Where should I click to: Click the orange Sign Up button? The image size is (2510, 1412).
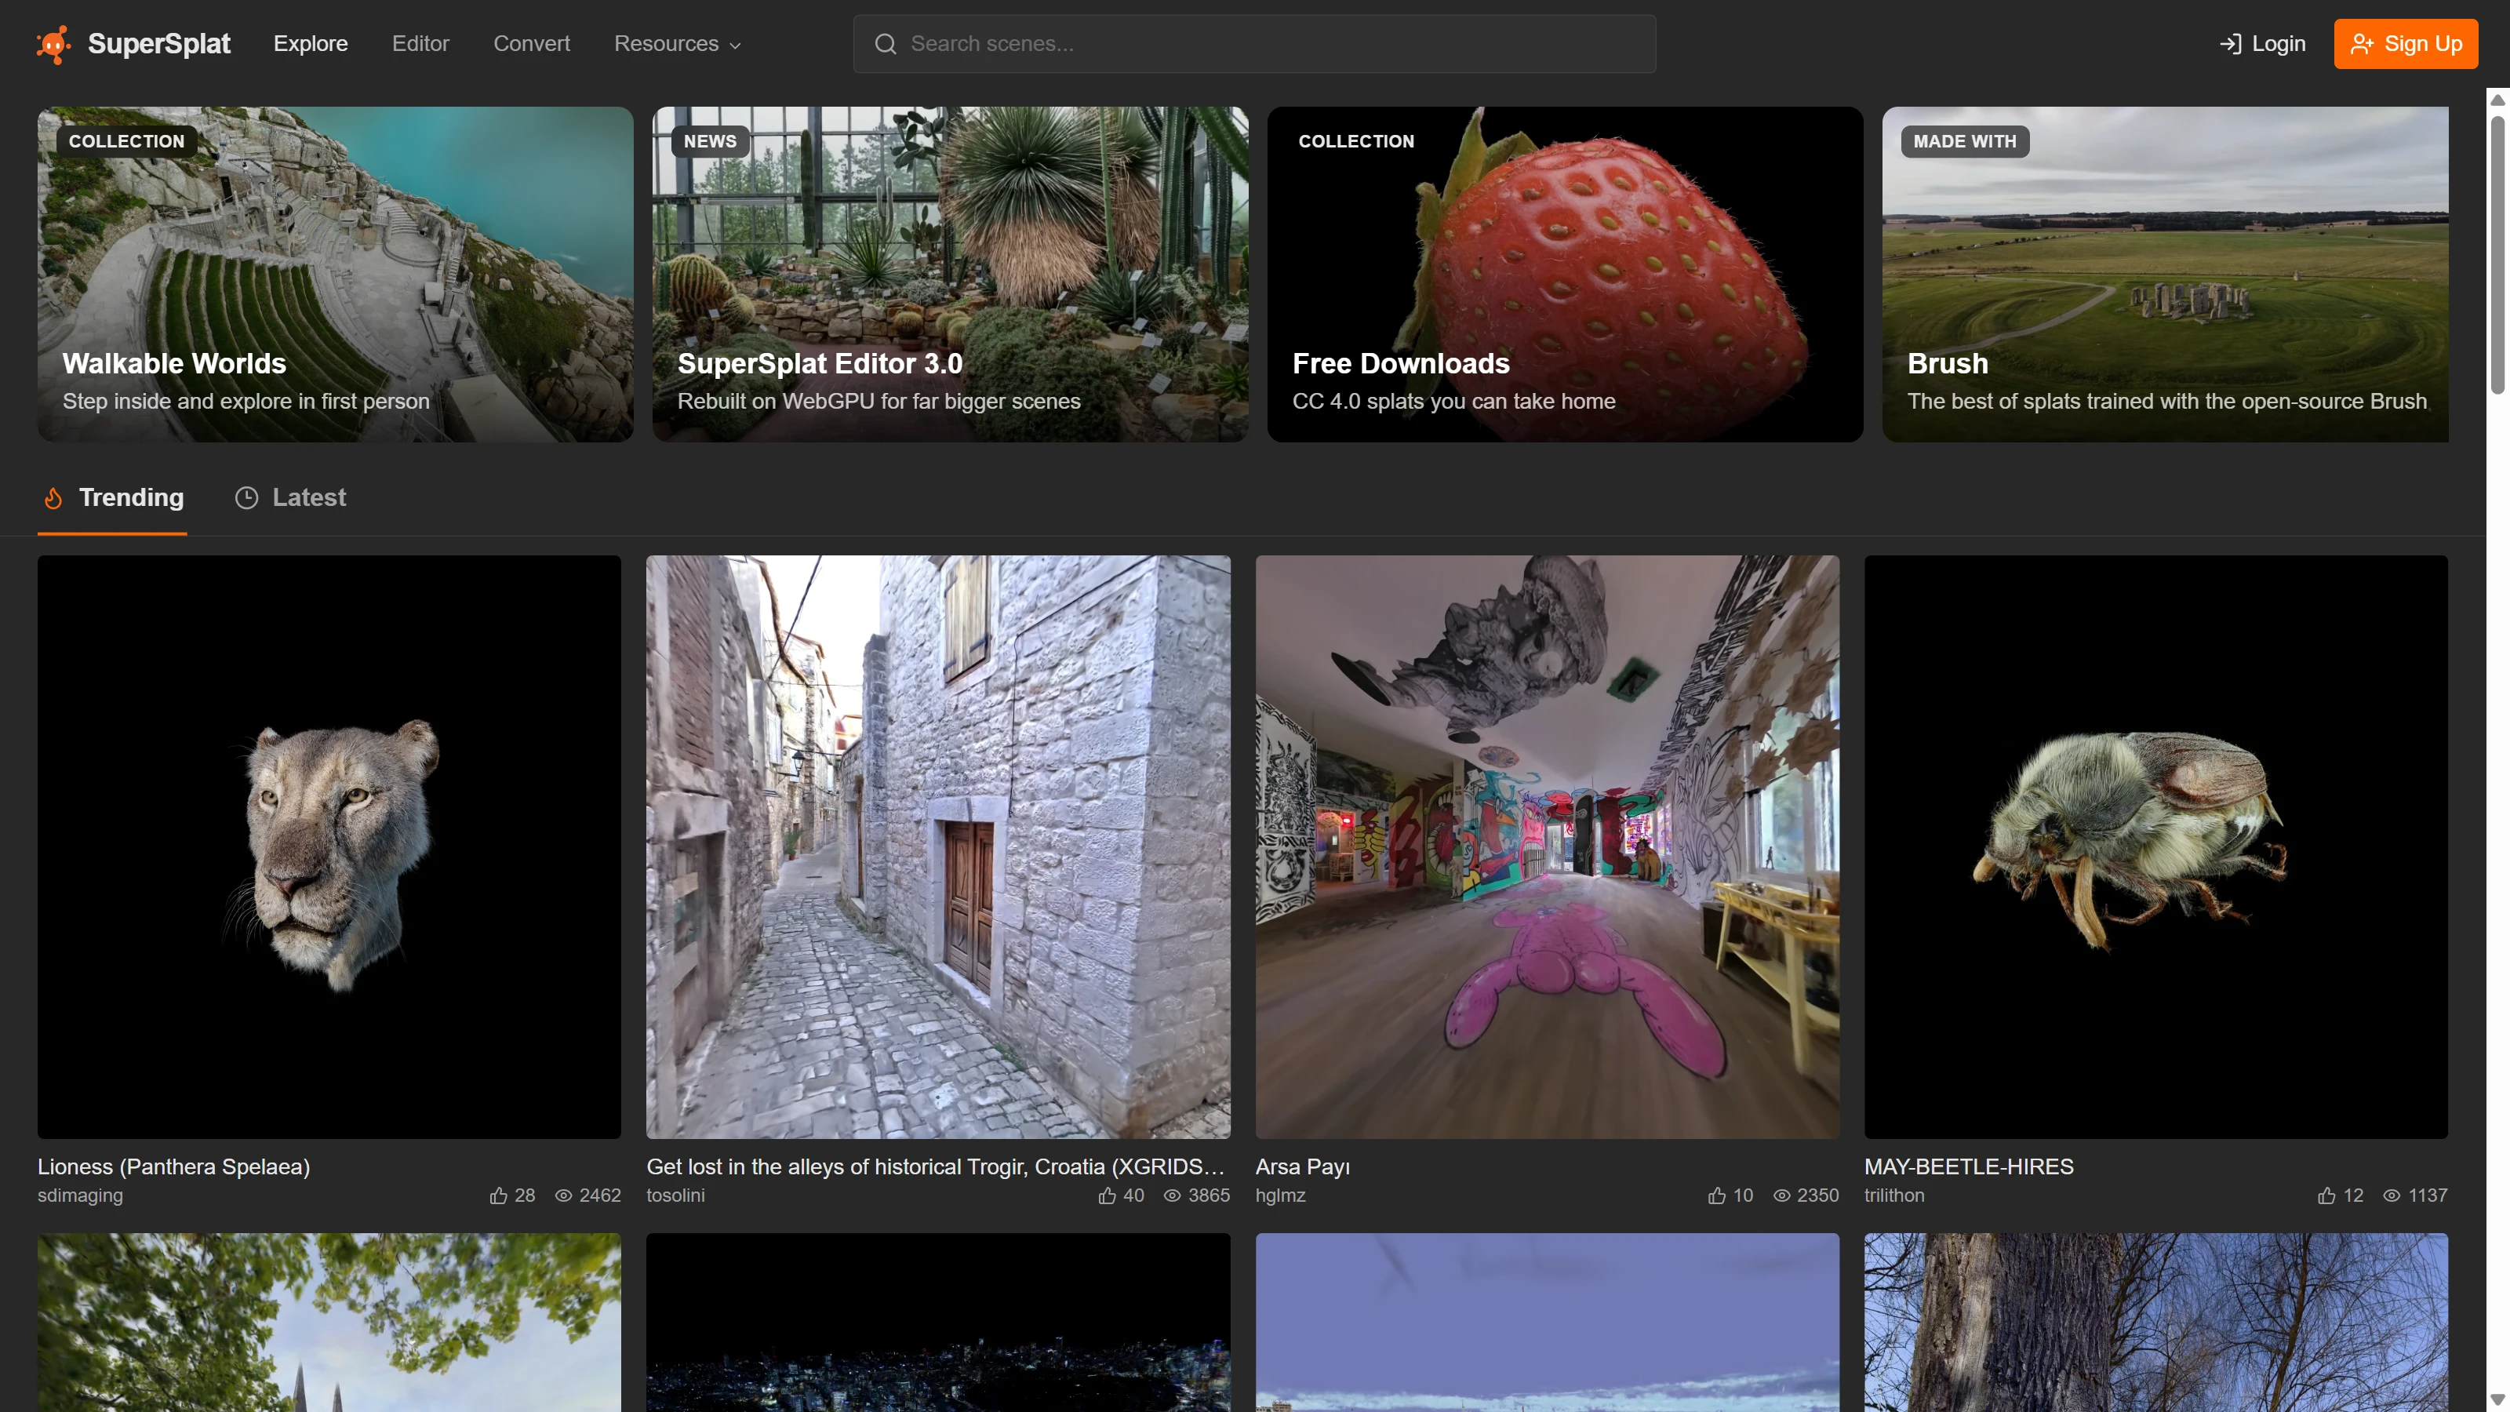click(x=2406, y=44)
